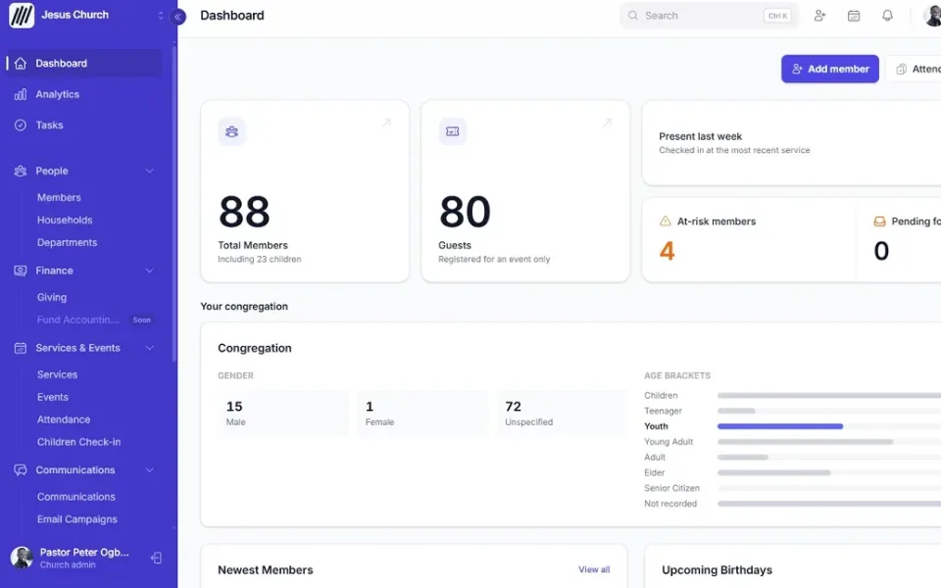941x588 pixels.
Task: Click the Pending inbox icon
Action: 879,221
